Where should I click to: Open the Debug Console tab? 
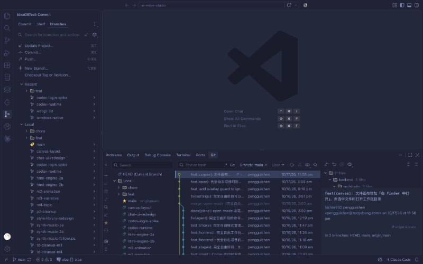click(158, 155)
